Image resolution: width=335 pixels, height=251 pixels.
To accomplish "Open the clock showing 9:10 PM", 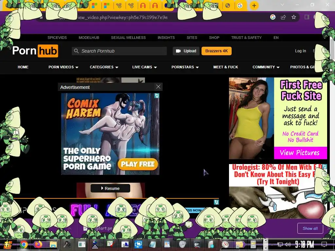I will coord(305,244).
